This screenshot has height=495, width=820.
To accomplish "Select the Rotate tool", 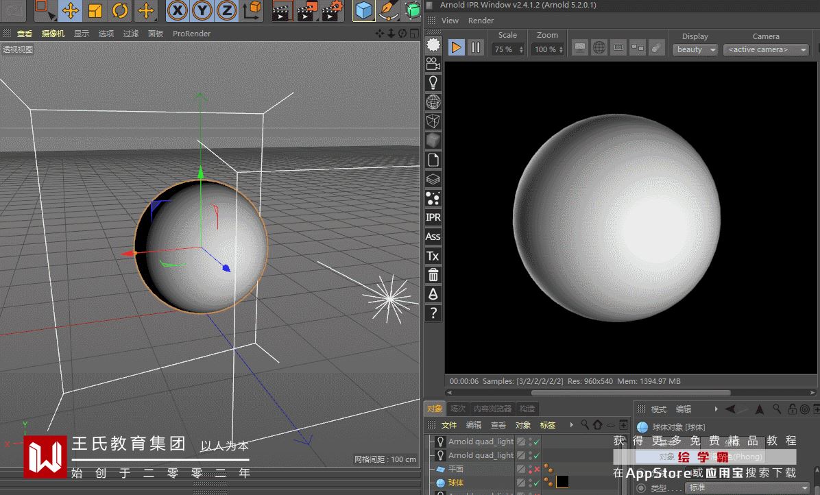I will 121,10.
